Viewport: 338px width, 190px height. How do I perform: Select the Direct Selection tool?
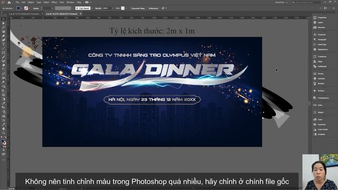[3, 23]
